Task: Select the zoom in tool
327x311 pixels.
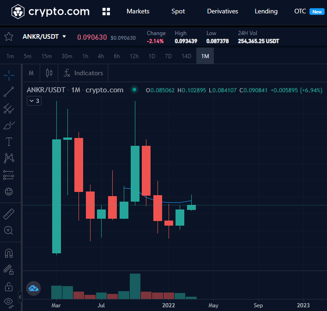Action: (9, 230)
